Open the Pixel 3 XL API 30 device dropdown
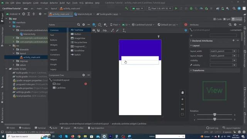The width and height of the screenshot is (247, 139). click(159, 8)
